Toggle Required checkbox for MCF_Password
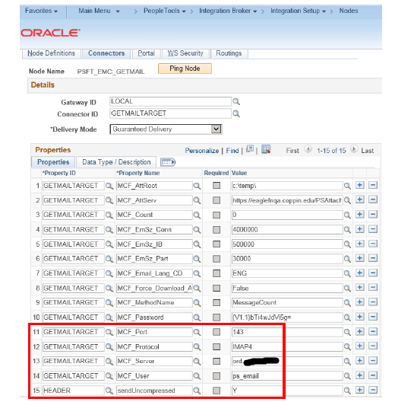Image resolution: width=395 pixels, height=402 pixels. pos(216,317)
